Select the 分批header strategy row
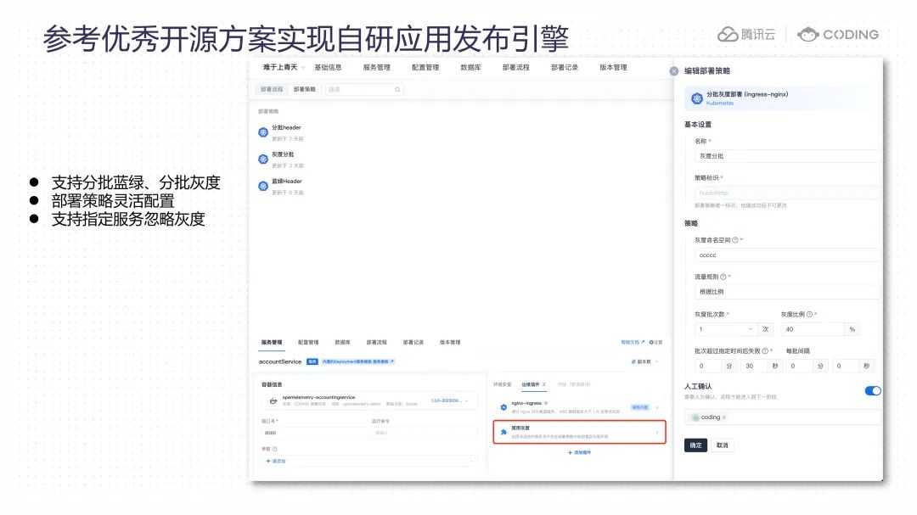This screenshot has width=917, height=515. 281,132
